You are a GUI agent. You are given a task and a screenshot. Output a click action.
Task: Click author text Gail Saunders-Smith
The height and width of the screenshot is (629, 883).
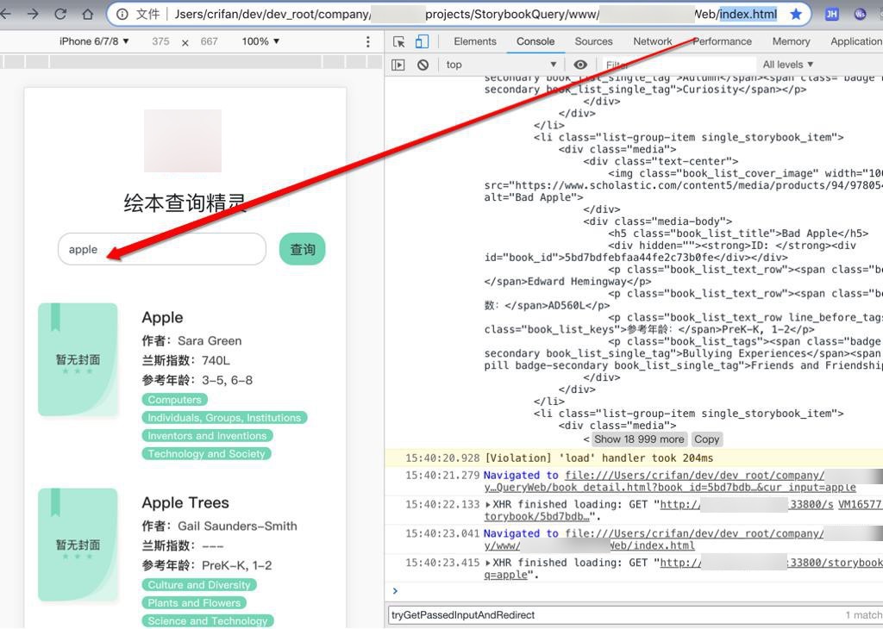(x=237, y=526)
